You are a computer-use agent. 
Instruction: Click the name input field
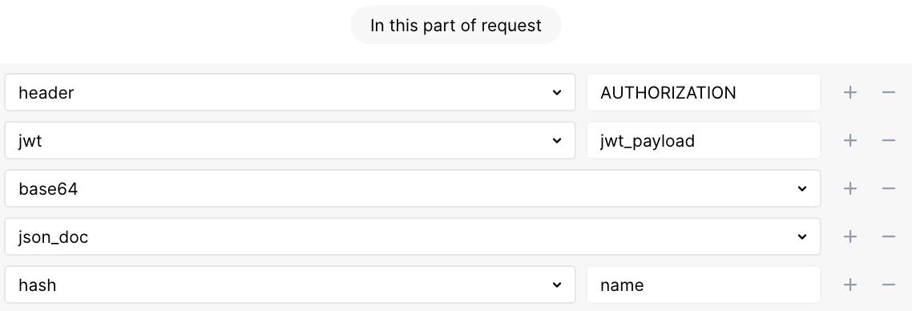[703, 285]
